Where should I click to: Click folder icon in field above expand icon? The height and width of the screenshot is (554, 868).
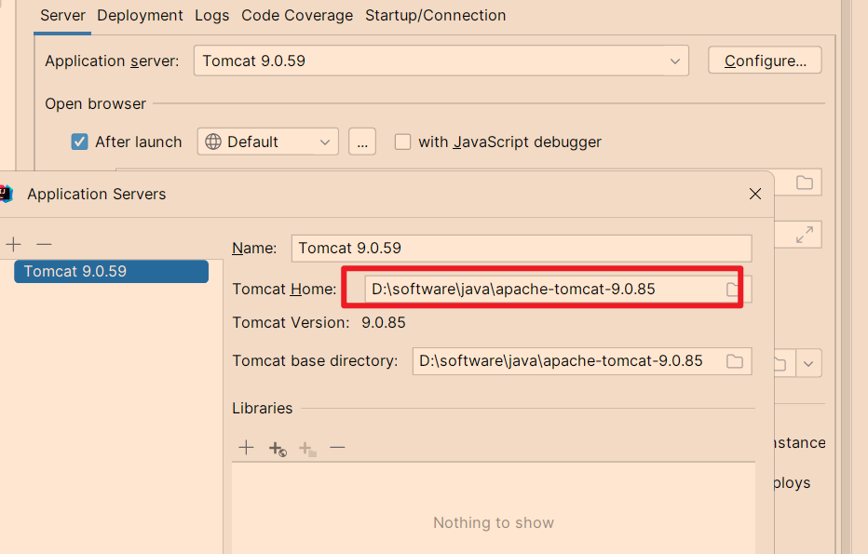(x=805, y=182)
